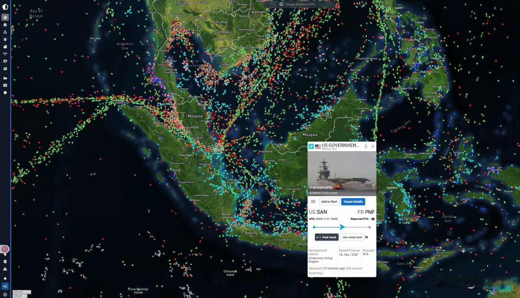This screenshot has height=298, width=520.
Task: Click the magnifier icon in search bar
Action: pos(281,4)
